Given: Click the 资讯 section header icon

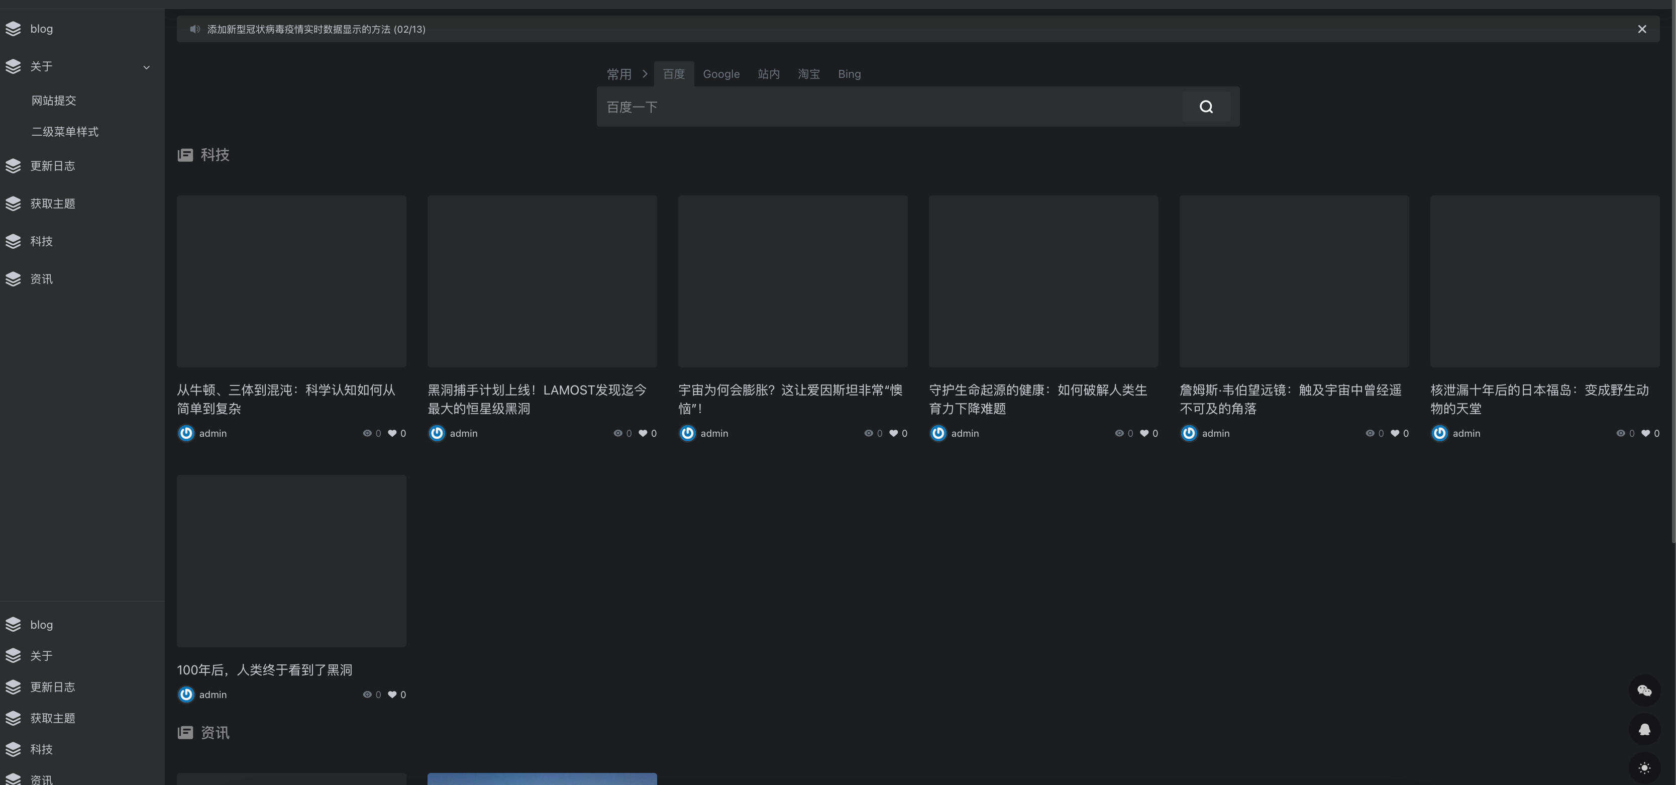Looking at the screenshot, I should click(x=185, y=733).
